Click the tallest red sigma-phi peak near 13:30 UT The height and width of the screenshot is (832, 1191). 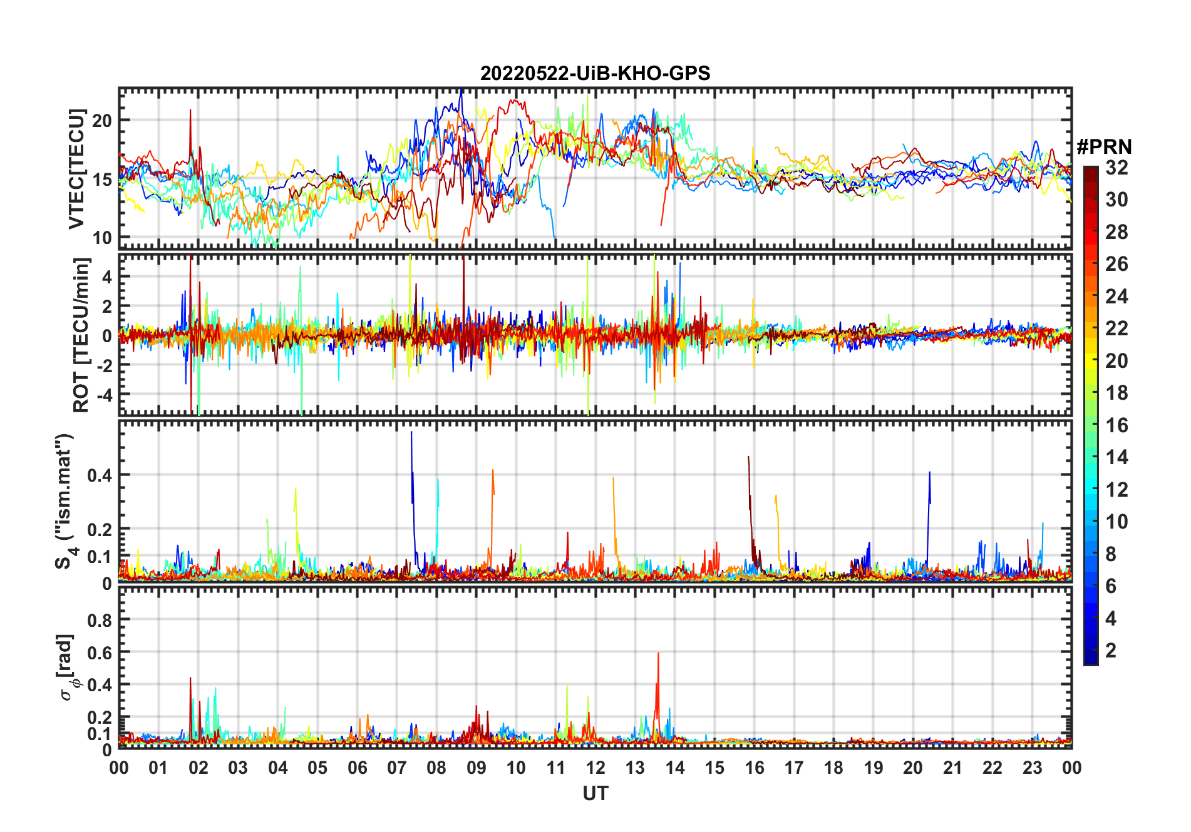click(x=658, y=654)
